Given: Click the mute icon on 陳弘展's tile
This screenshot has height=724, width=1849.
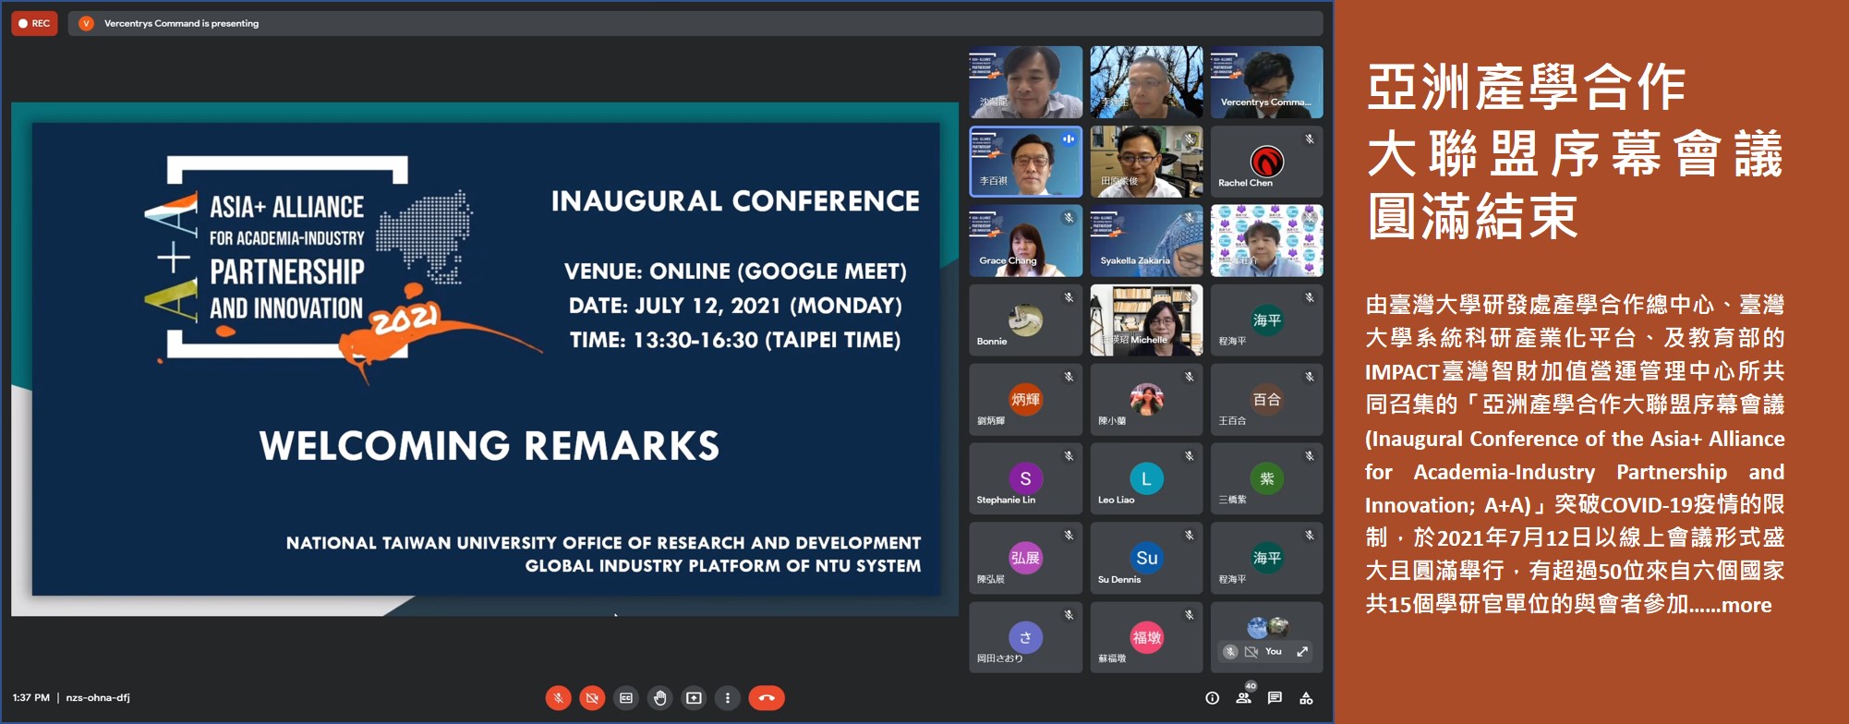Looking at the screenshot, I should [1069, 536].
